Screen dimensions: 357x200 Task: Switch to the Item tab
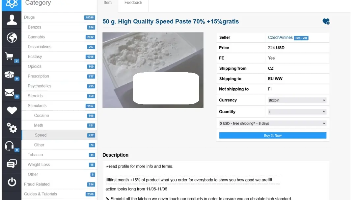pyautogui.click(x=108, y=3)
